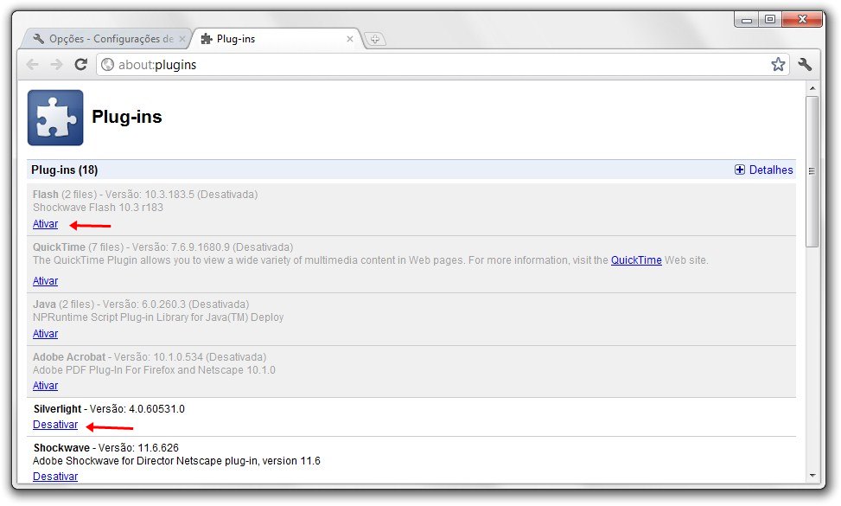
Task: Click the NPRuntime Script Plug-in Library description
Action: (158, 317)
